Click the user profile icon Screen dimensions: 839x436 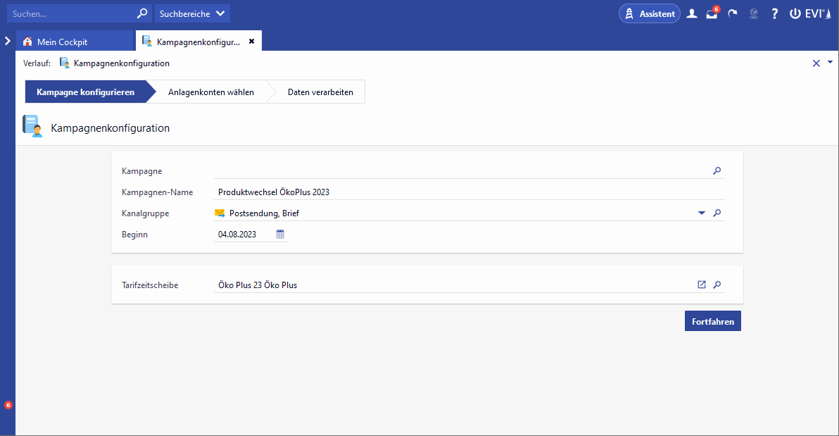pyautogui.click(x=692, y=13)
